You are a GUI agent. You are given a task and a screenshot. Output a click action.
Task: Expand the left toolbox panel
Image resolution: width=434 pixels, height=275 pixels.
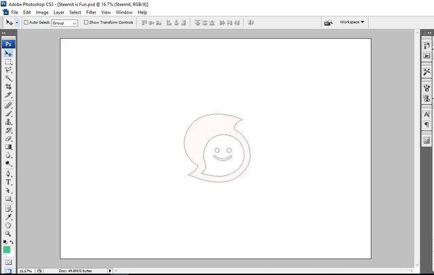tap(3, 33)
